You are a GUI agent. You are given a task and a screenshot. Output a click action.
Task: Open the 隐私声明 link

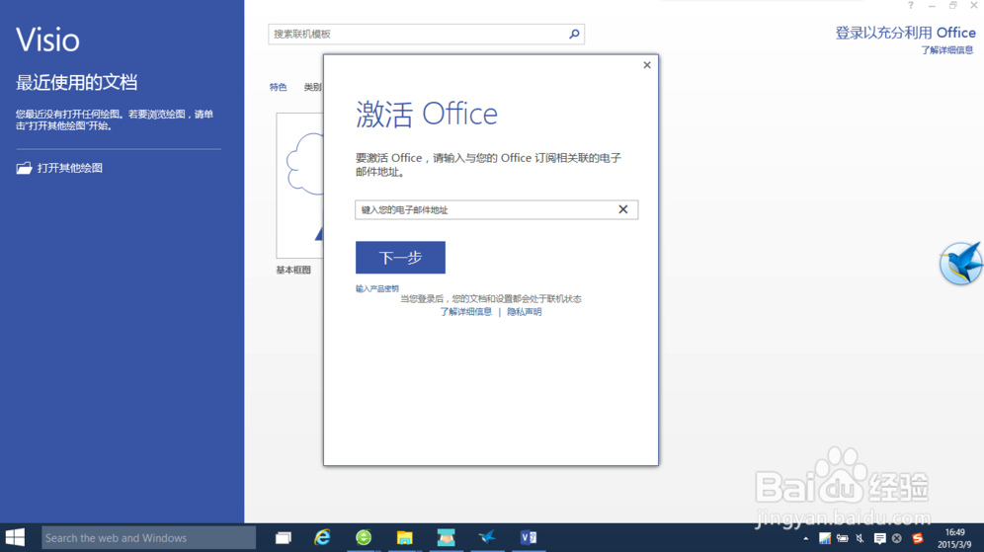pyautogui.click(x=524, y=312)
